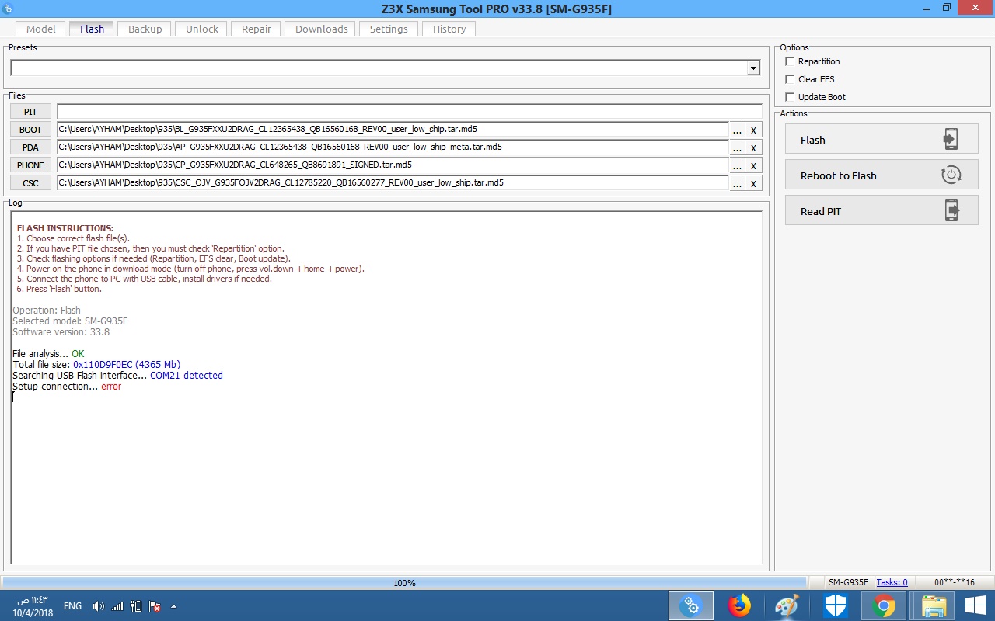Click the network signal tray icon
This screenshot has height=621, width=995.
coord(117,606)
